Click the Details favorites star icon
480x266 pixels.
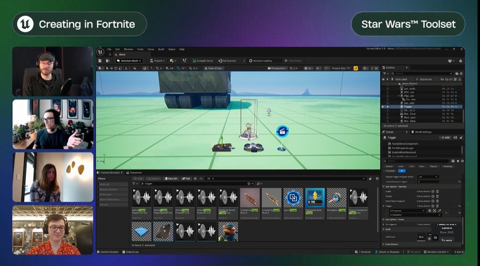tap(458, 161)
